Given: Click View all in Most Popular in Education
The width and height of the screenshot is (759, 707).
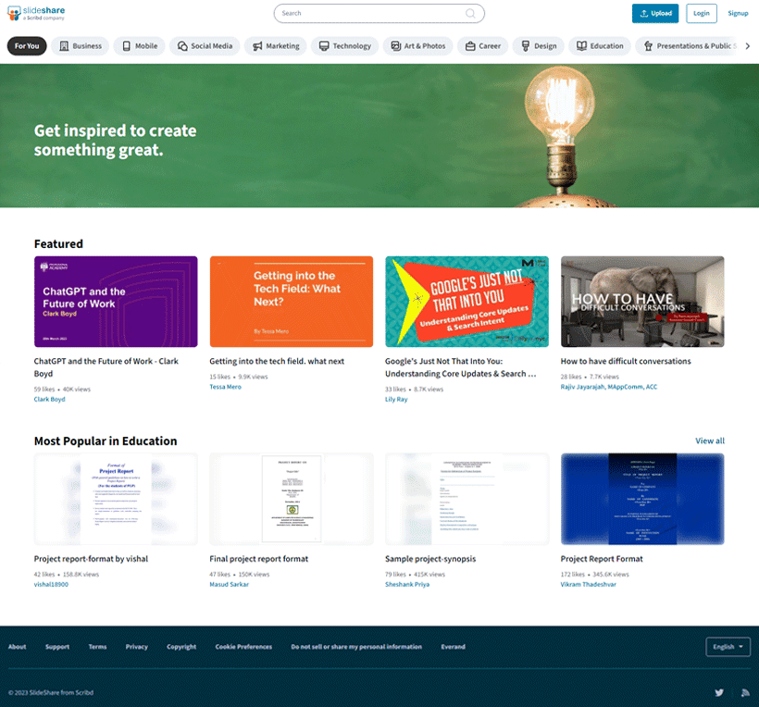Looking at the screenshot, I should (710, 440).
